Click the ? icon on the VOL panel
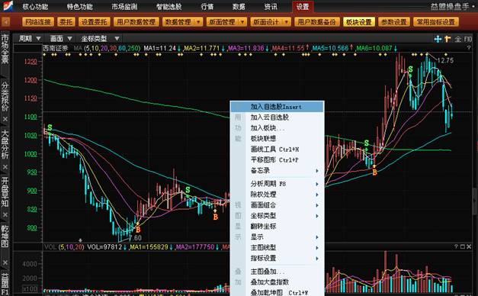The height and width of the screenshot is (296, 478). (x=457, y=246)
